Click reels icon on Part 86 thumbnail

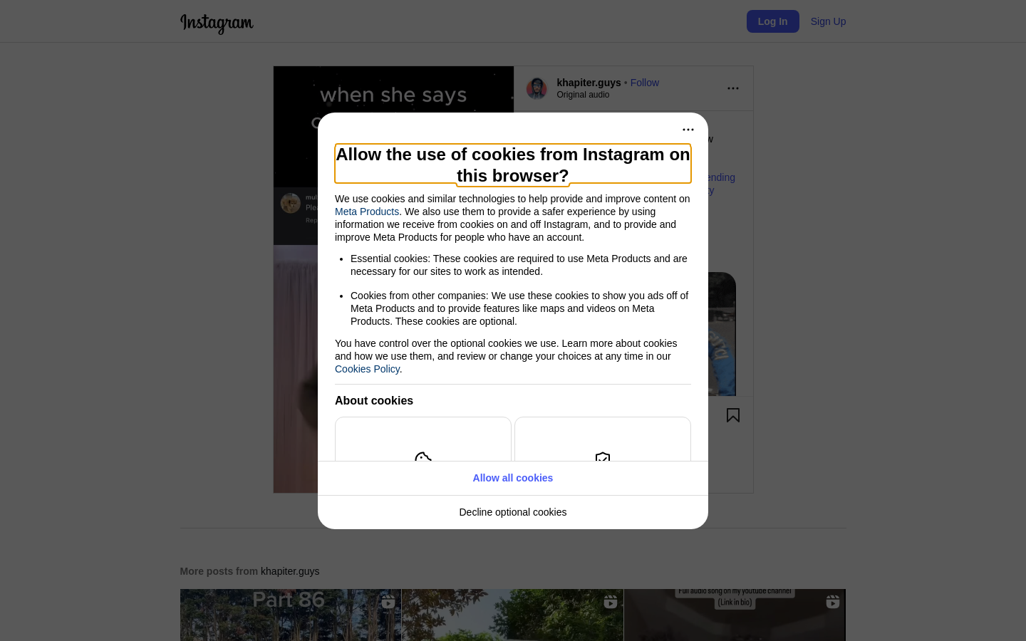pyautogui.click(x=388, y=603)
